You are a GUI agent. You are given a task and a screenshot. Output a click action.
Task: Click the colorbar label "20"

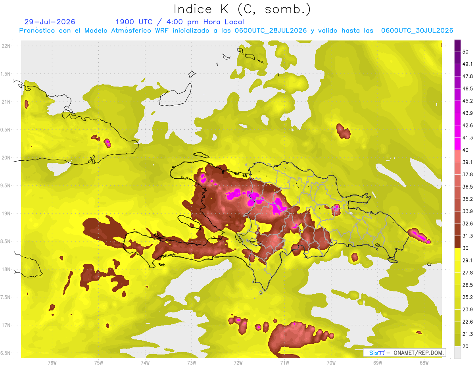pos(466,347)
